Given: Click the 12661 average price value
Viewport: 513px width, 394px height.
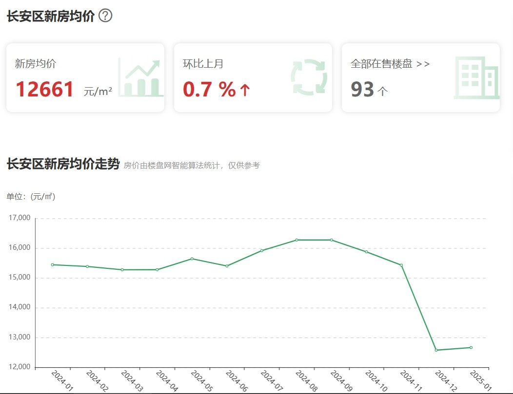Looking at the screenshot, I should (x=45, y=89).
